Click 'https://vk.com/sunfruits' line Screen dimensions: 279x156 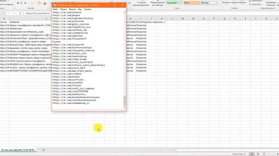68,80
